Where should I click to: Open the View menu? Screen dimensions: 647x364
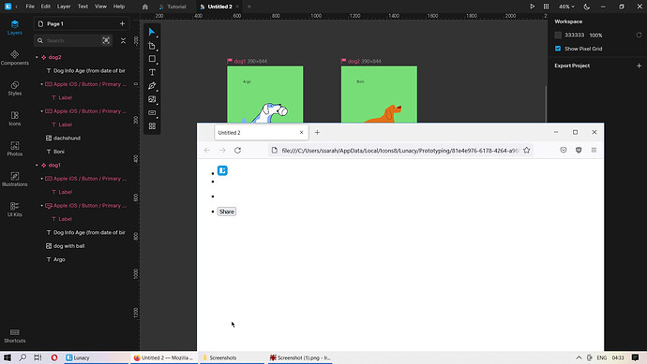coord(100,7)
